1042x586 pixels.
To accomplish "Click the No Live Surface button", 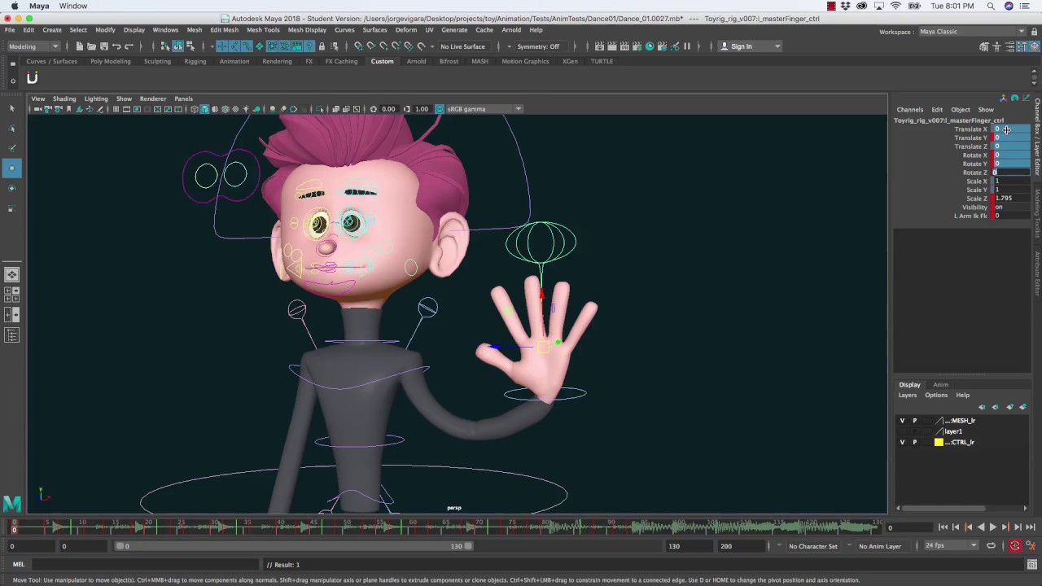I will pos(462,46).
